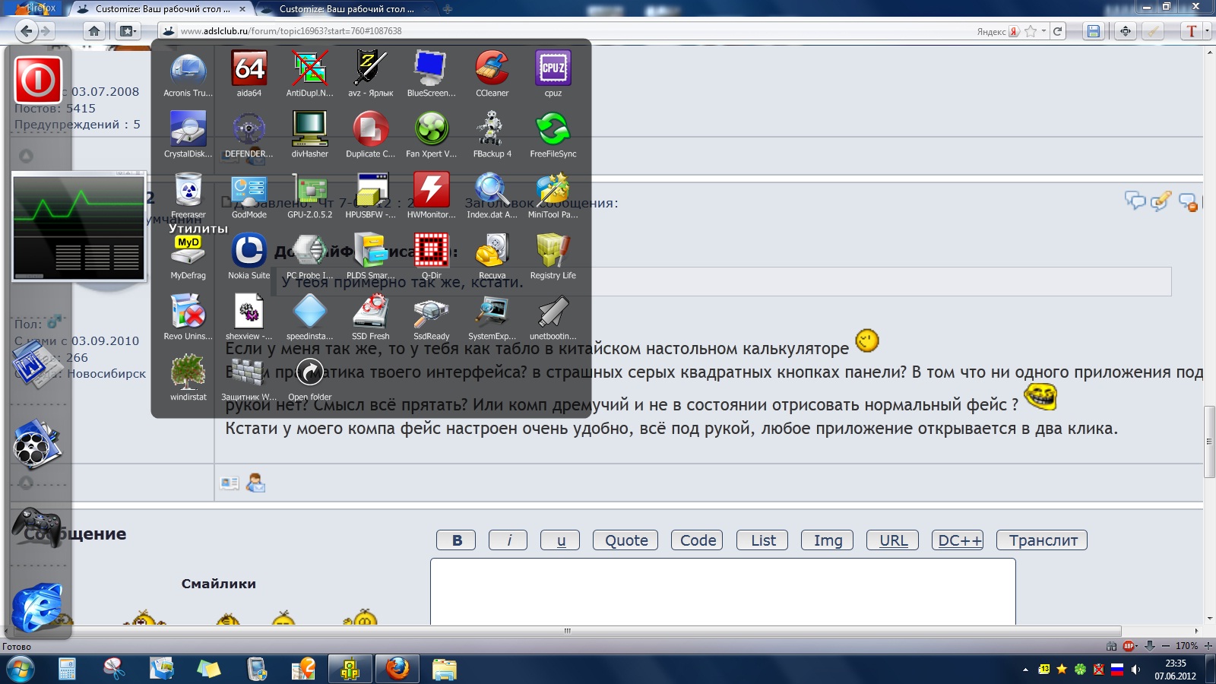Reload the page with refresh button
This screenshot has width=1216, height=684.
pos(1057,31)
